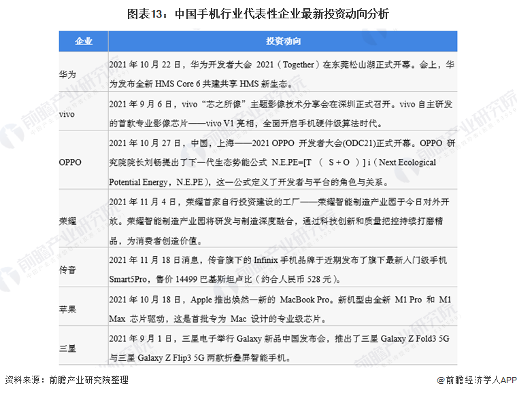Viewport: 517px width, 394px height.
Task: Click the line about 传音旗下的 Infinix 手机品牌
Action: click(x=278, y=260)
